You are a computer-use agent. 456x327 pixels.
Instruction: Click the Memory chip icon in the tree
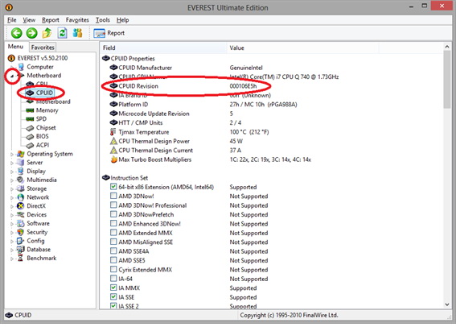[x=30, y=110]
